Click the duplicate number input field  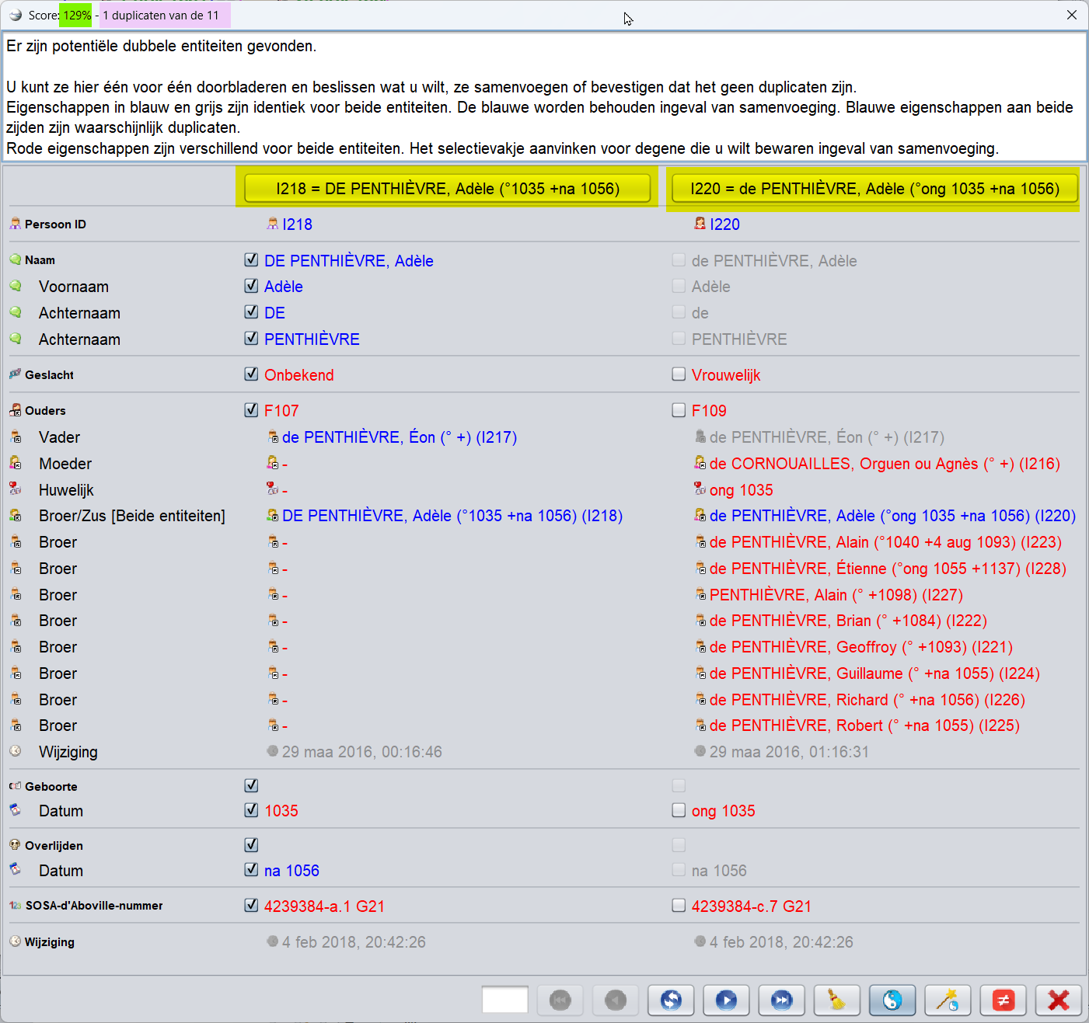[505, 1000]
